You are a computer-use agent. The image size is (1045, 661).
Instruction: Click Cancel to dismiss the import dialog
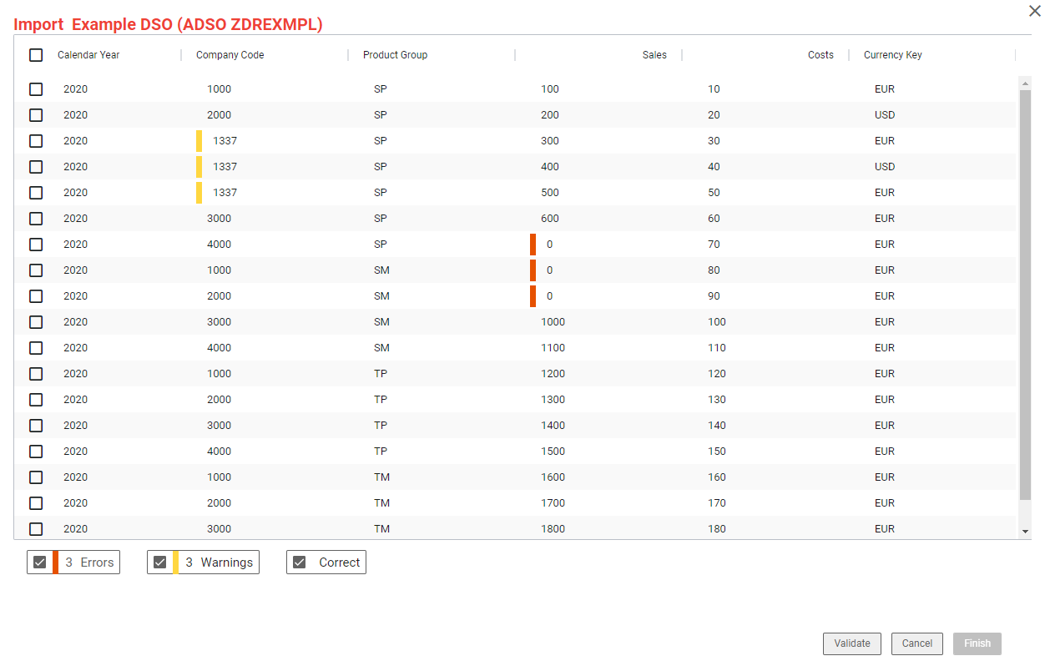click(916, 643)
